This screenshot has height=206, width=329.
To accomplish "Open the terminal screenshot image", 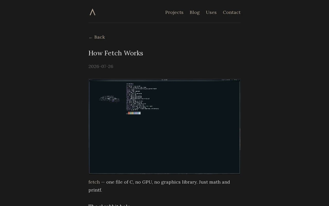I will point(164,126).
